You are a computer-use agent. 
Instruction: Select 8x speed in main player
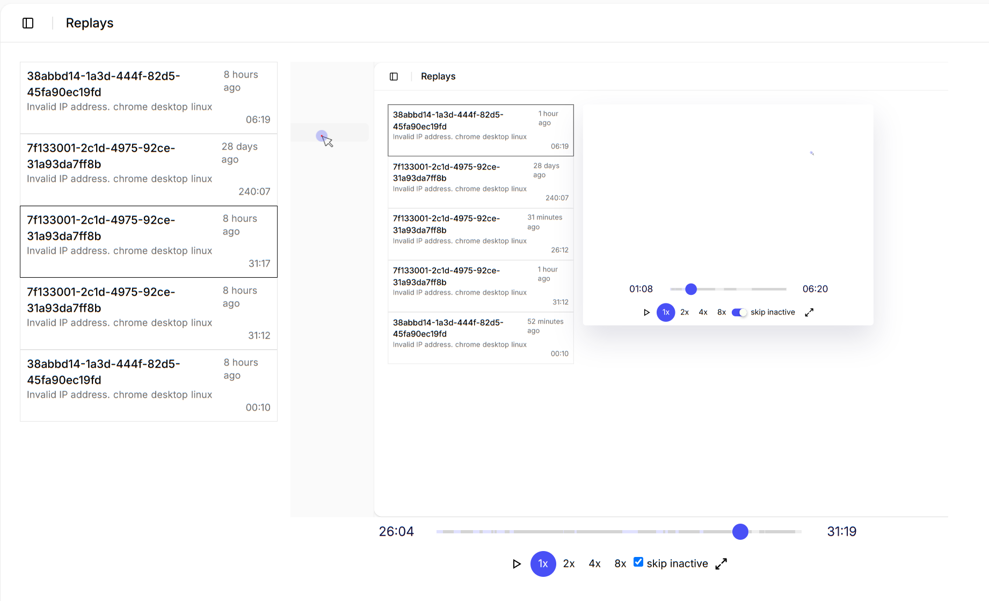(620, 564)
